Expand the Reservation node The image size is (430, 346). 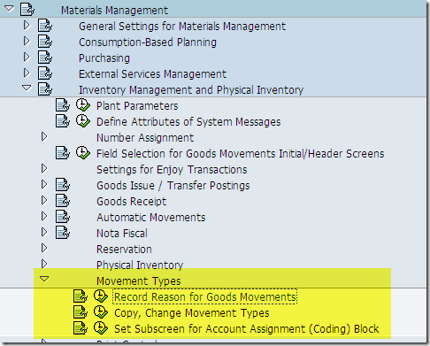coord(44,249)
